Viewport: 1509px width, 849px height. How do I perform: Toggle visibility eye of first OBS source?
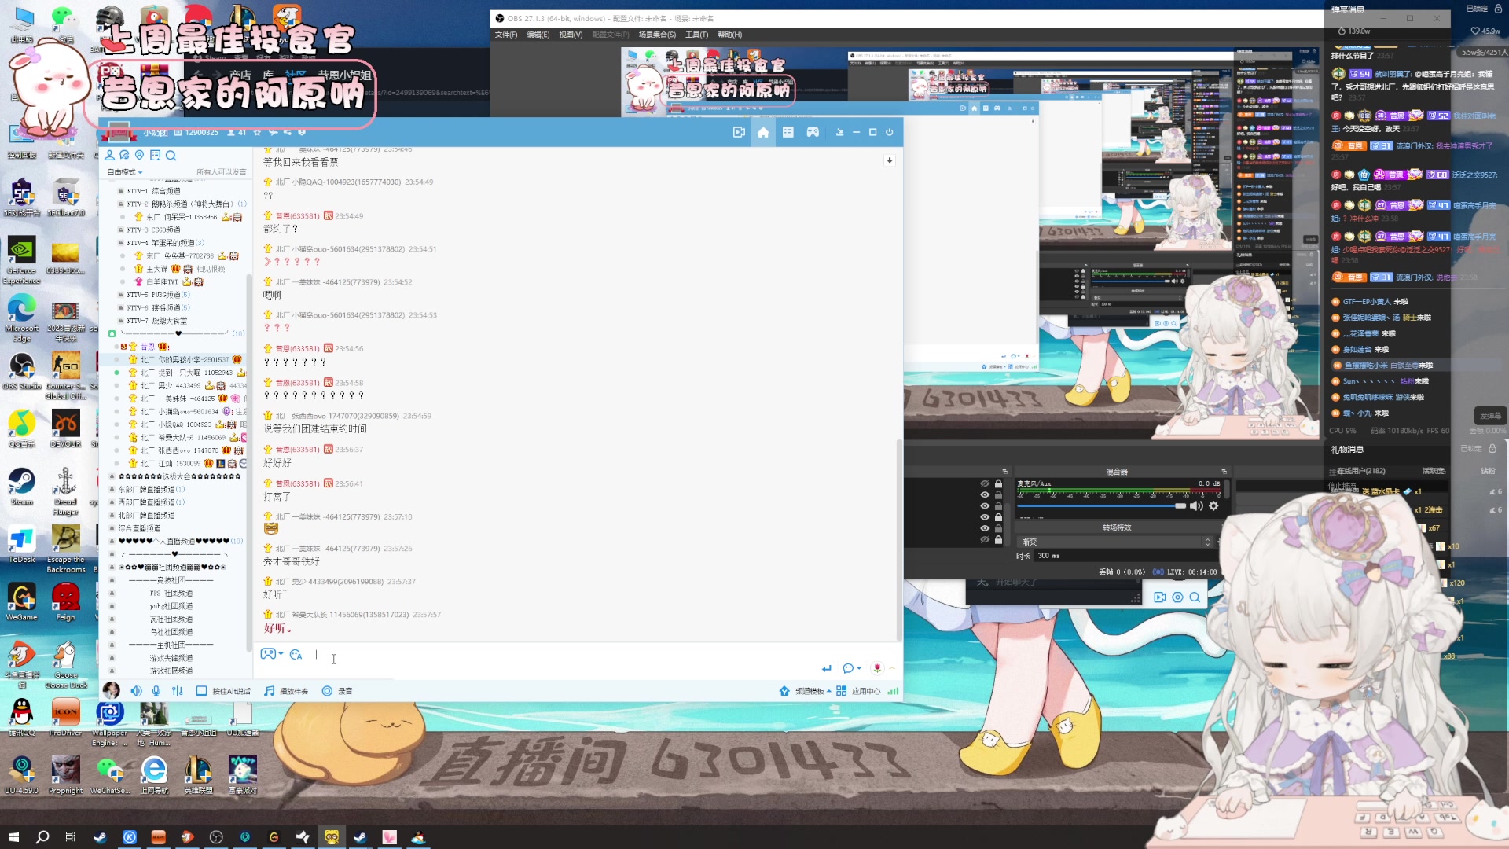[984, 483]
